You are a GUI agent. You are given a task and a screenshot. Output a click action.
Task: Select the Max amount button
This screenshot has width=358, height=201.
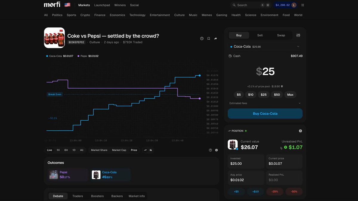click(x=290, y=95)
